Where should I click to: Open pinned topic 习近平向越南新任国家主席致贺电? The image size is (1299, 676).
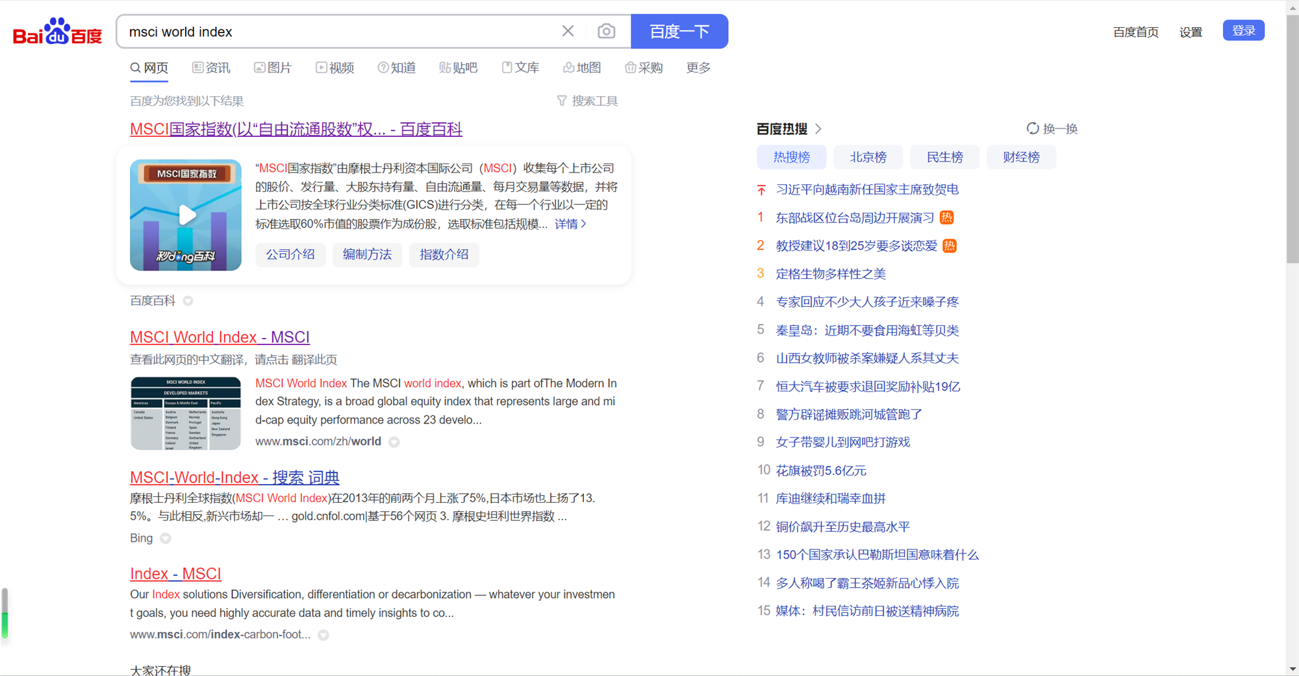click(x=867, y=189)
